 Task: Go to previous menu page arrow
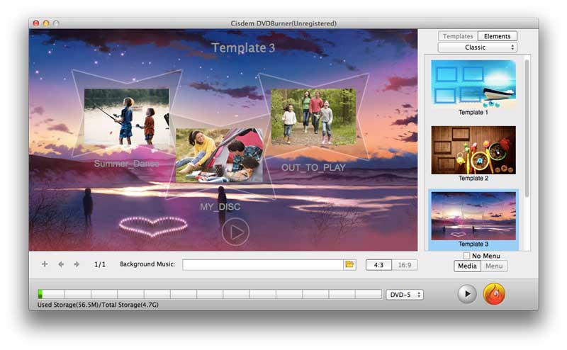click(x=61, y=264)
